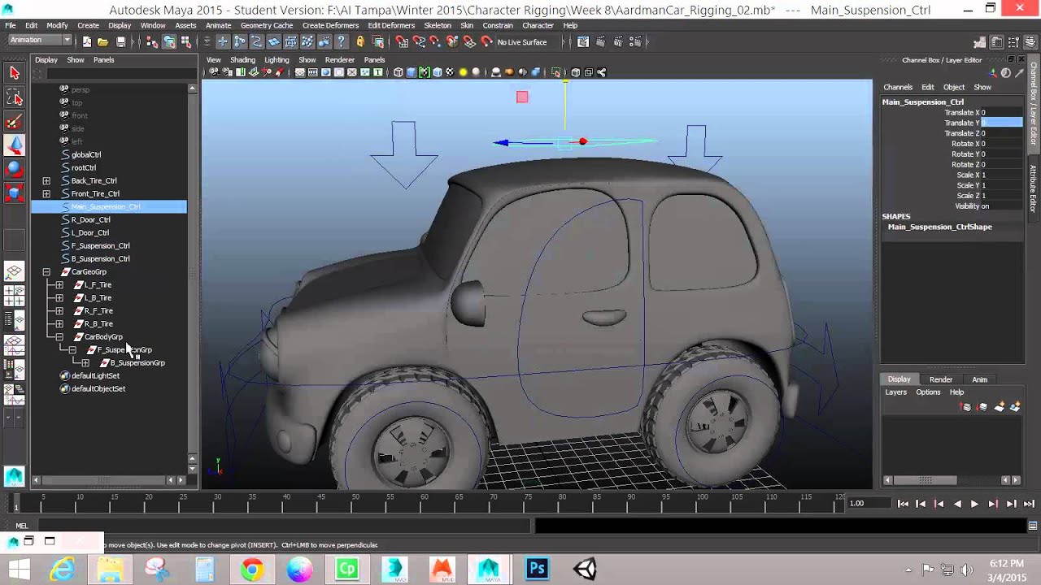Expand the R_F_Tire node
1041x585 pixels.
pyautogui.click(x=59, y=310)
